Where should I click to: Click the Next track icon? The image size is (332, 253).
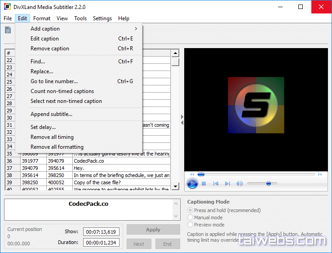[227, 183]
